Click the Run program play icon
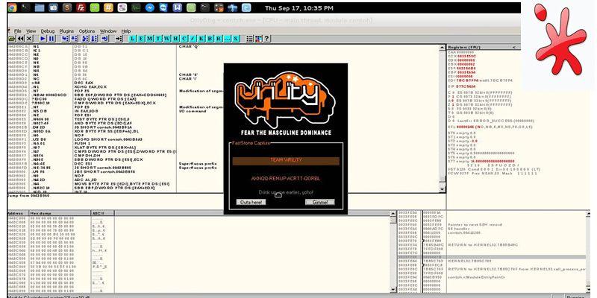This screenshot has height=298, width=597. pyautogui.click(x=43, y=39)
